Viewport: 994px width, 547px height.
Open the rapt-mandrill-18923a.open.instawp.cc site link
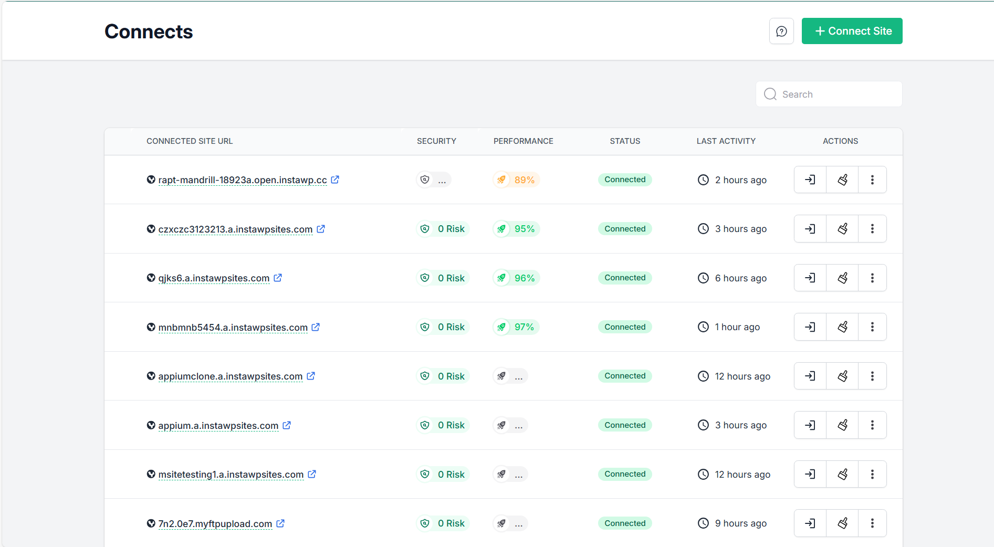[x=243, y=180]
